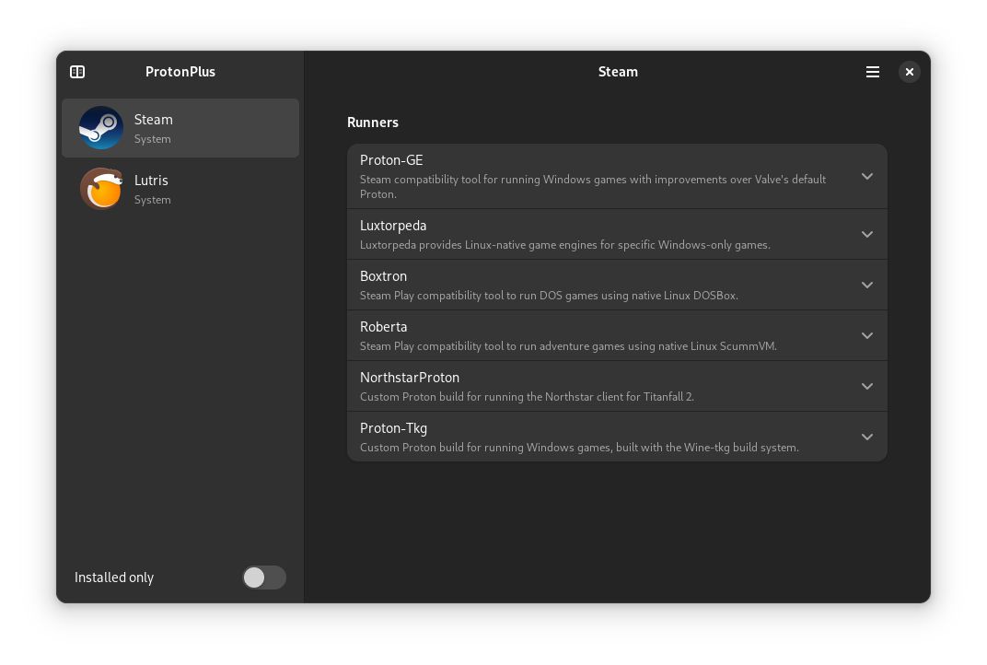Expand the Luxtorpeda runner details
Image resolution: width=987 pixels, height=665 pixels.
tap(866, 234)
